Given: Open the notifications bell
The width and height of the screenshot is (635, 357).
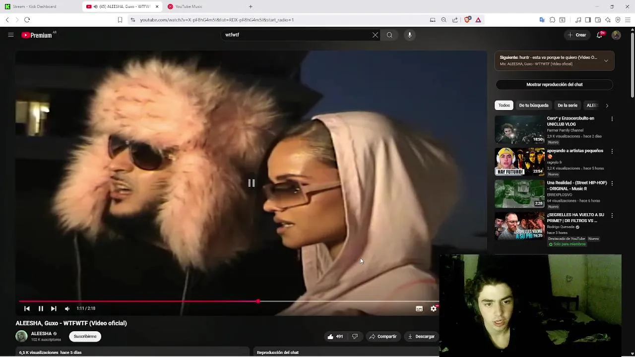Looking at the screenshot, I should (600, 35).
